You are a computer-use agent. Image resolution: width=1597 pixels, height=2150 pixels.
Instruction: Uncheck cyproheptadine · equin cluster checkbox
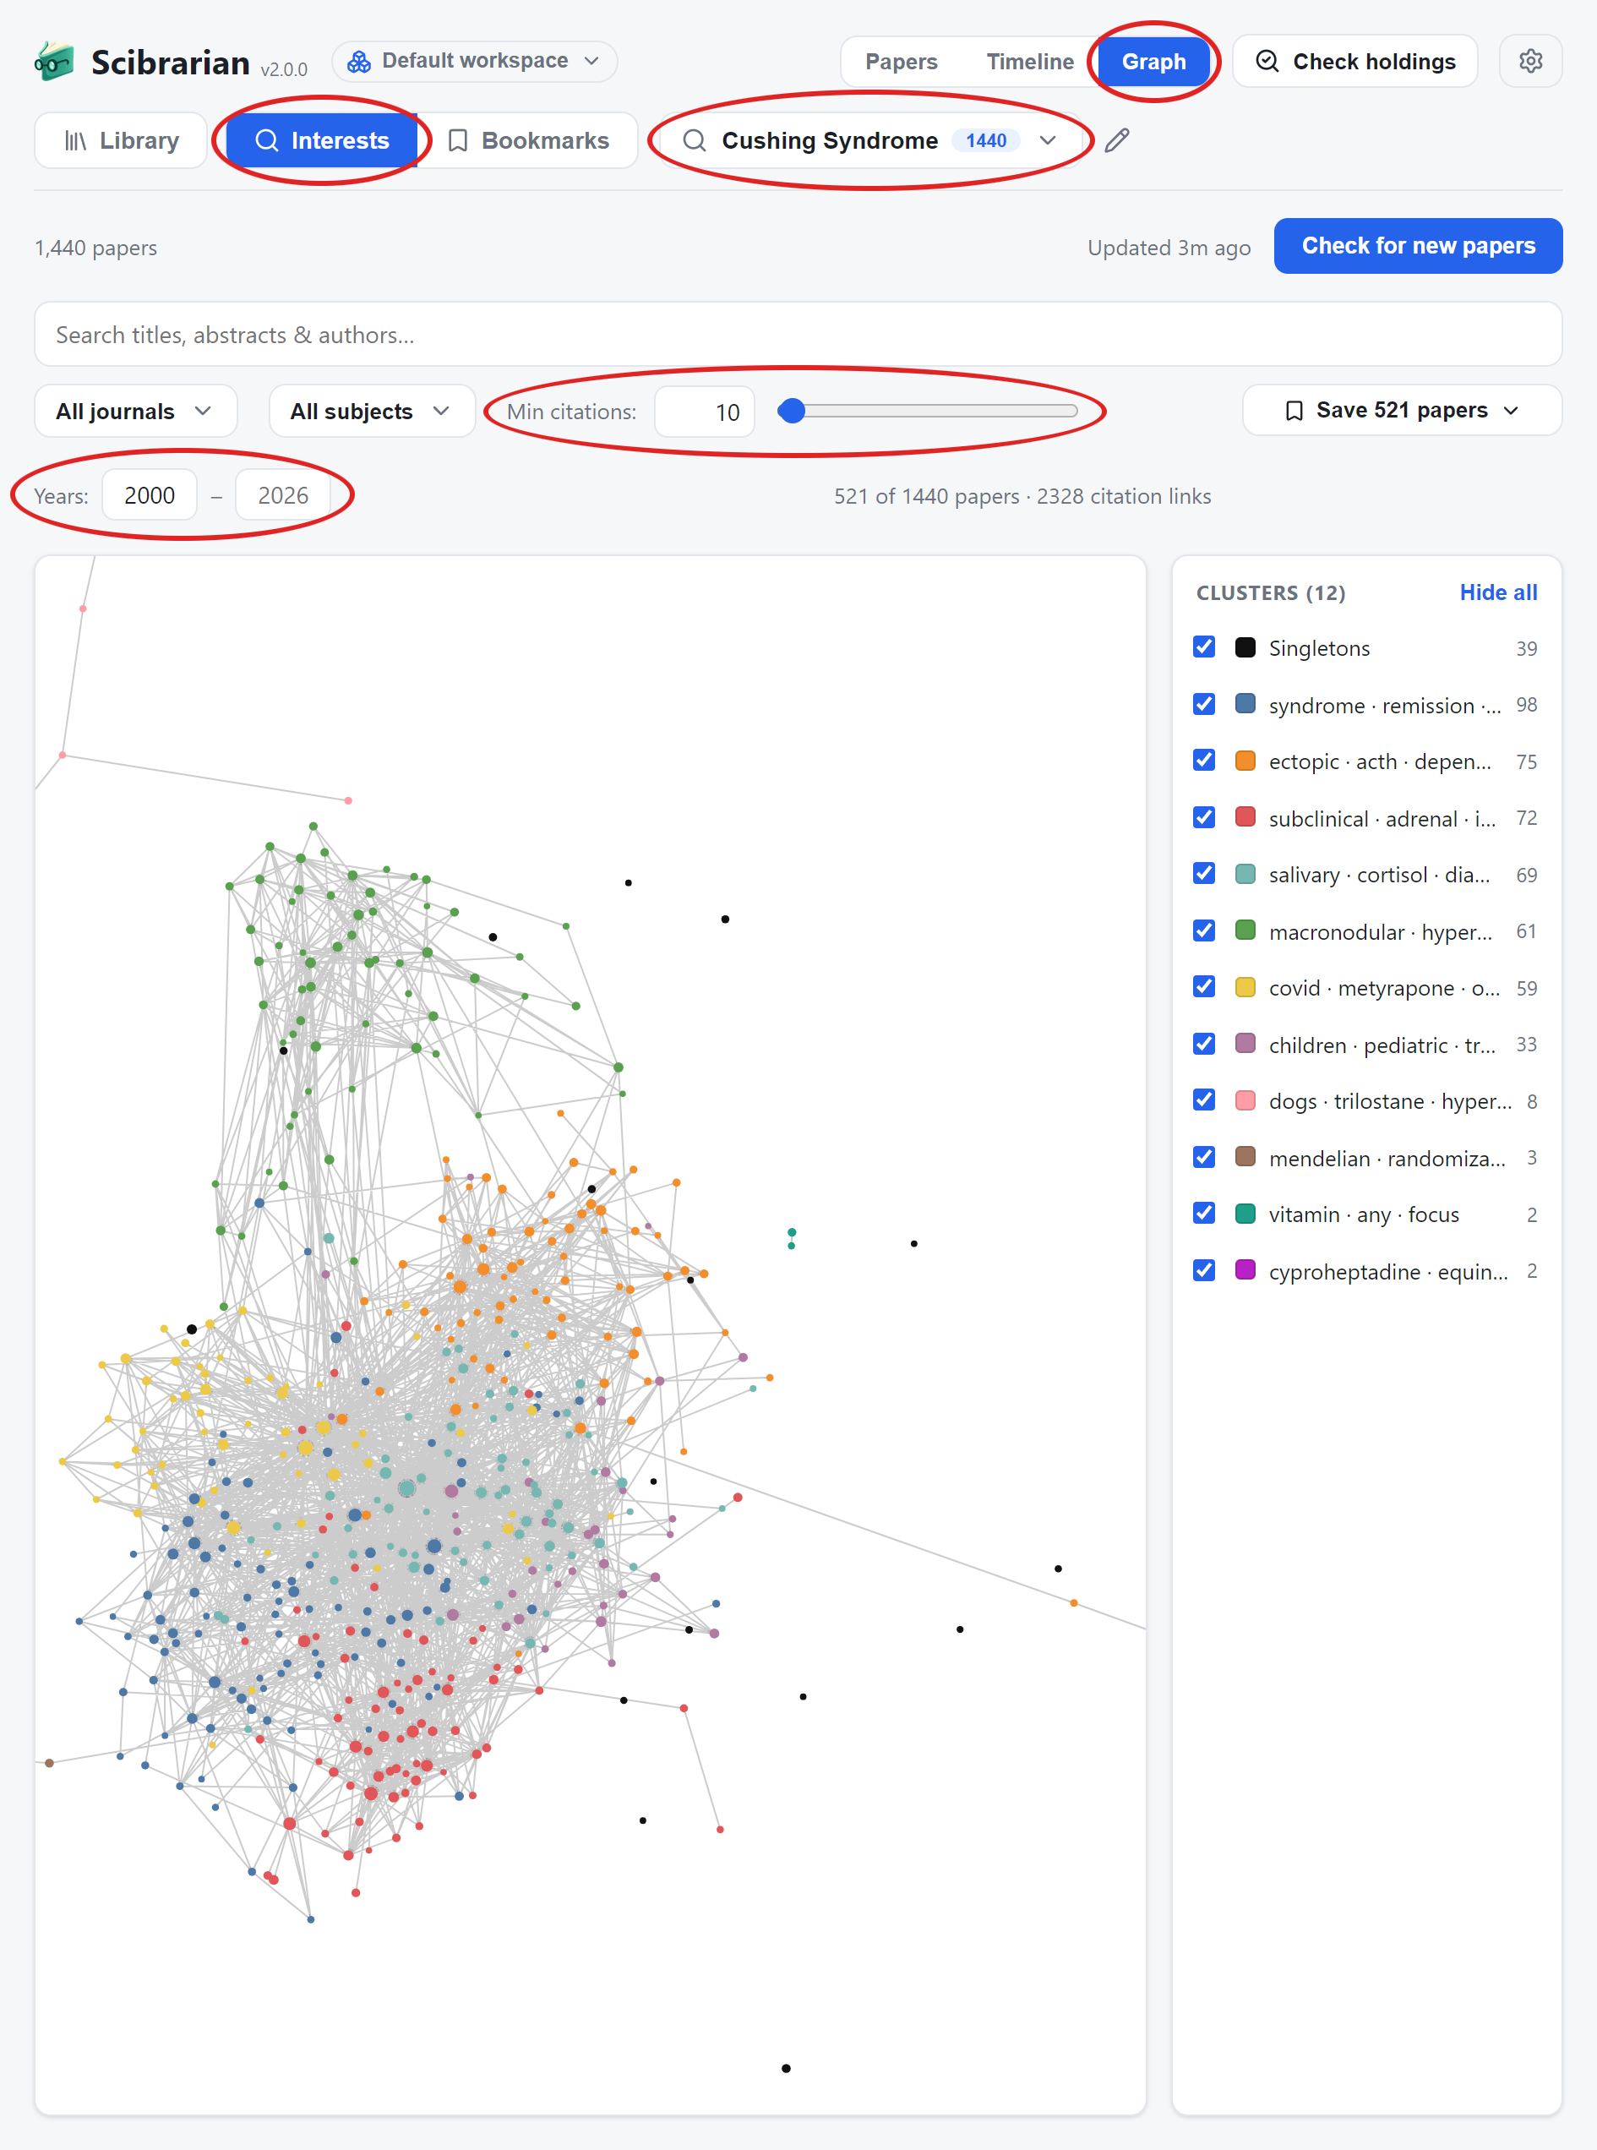pos(1203,1269)
